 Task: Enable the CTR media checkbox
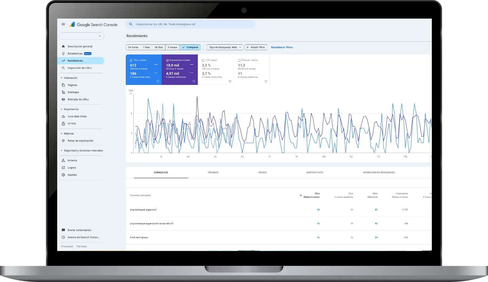[203, 60]
